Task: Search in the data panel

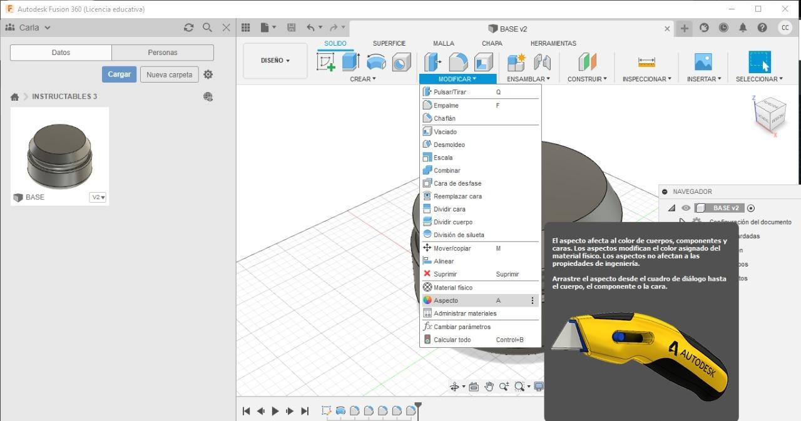Action: pyautogui.click(x=207, y=28)
